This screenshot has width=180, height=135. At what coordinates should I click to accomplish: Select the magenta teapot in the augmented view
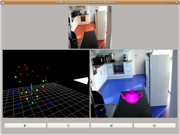click(x=131, y=97)
